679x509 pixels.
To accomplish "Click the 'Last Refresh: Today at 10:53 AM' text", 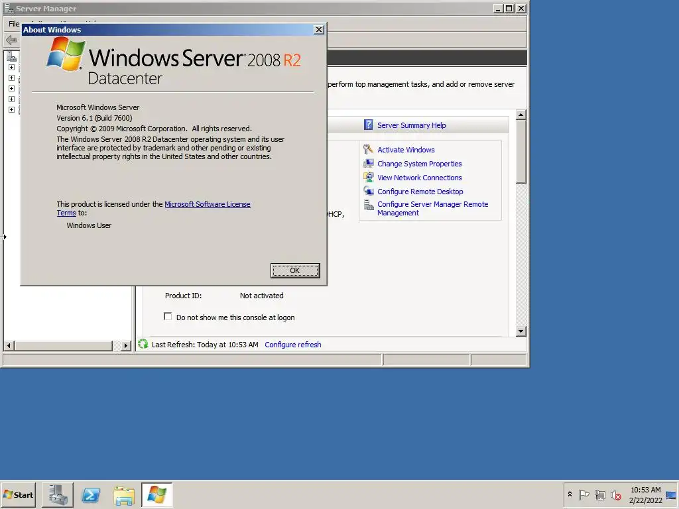I will coord(205,345).
